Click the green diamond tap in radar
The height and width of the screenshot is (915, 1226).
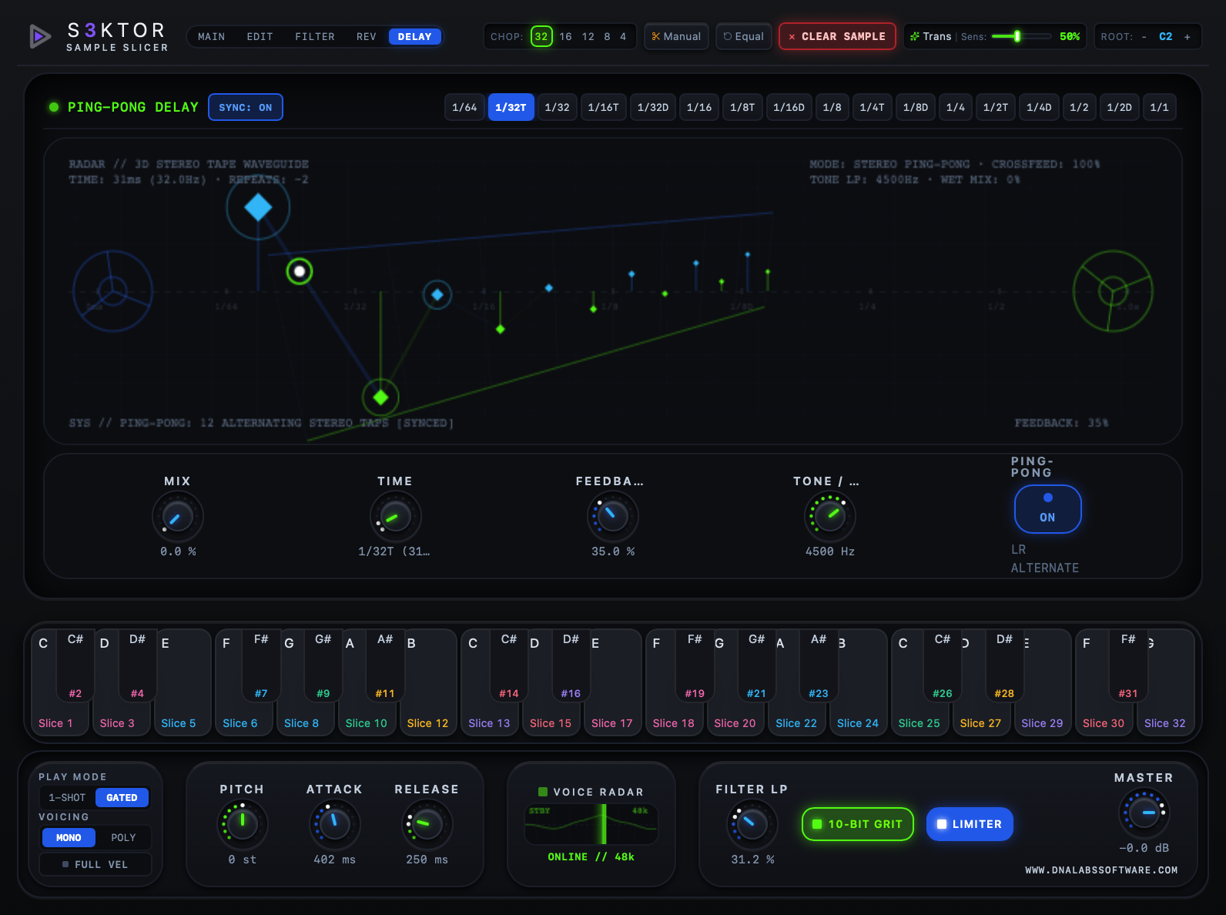[380, 397]
